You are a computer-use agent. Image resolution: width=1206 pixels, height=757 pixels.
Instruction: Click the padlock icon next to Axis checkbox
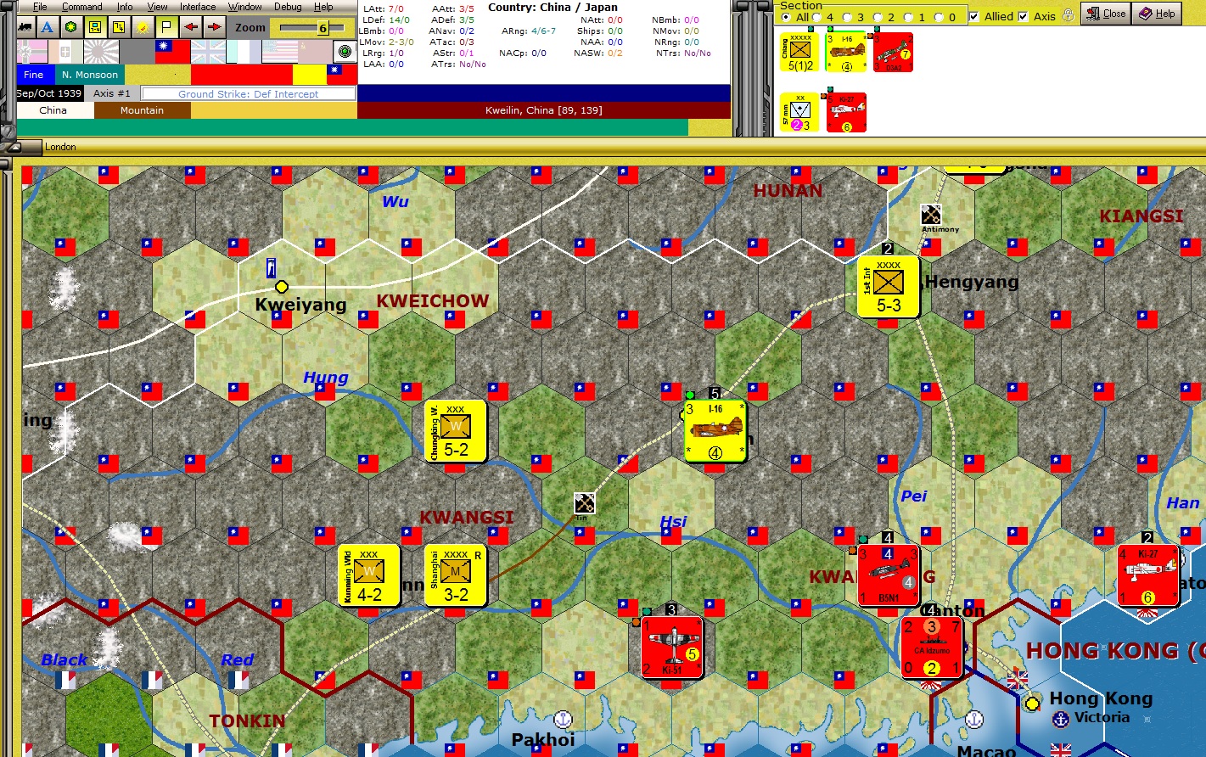(x=1068, y=15)
